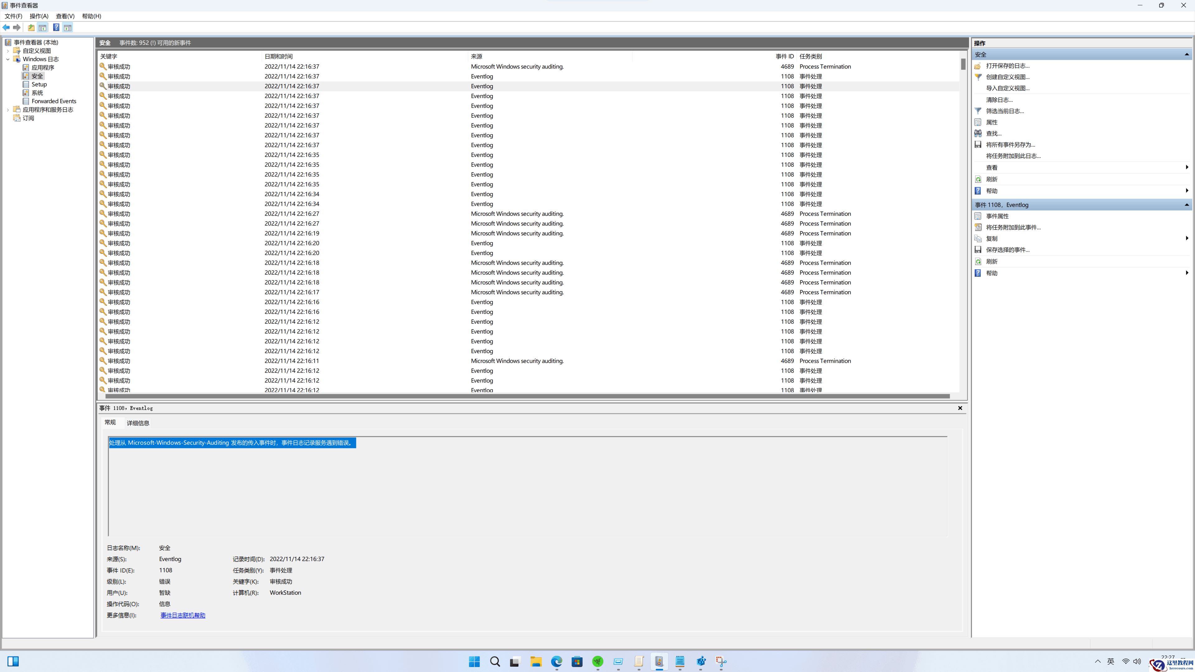
Task: Click the taskbar Search magnifier icon
Action: pos(495,661)
